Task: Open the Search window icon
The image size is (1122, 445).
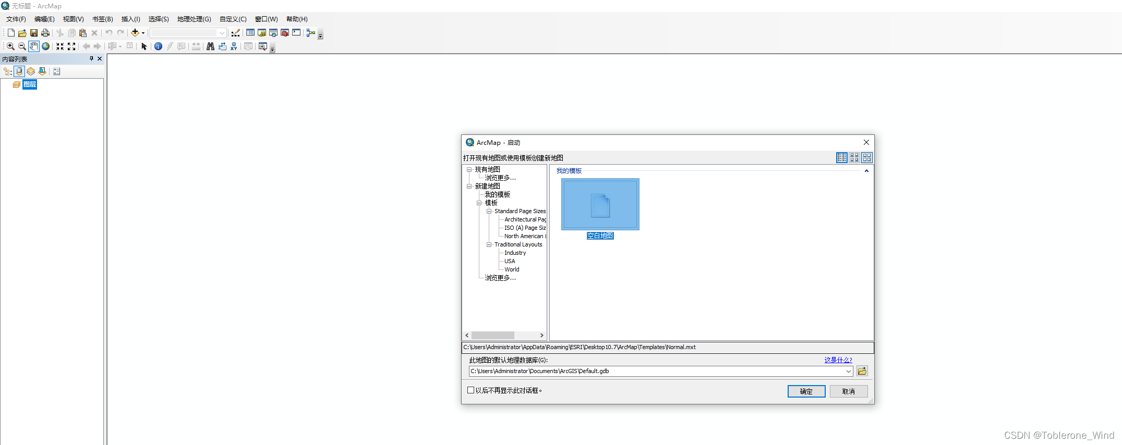Action: pos(273,33)
